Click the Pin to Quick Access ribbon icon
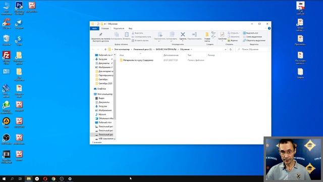 pos(101,34)
